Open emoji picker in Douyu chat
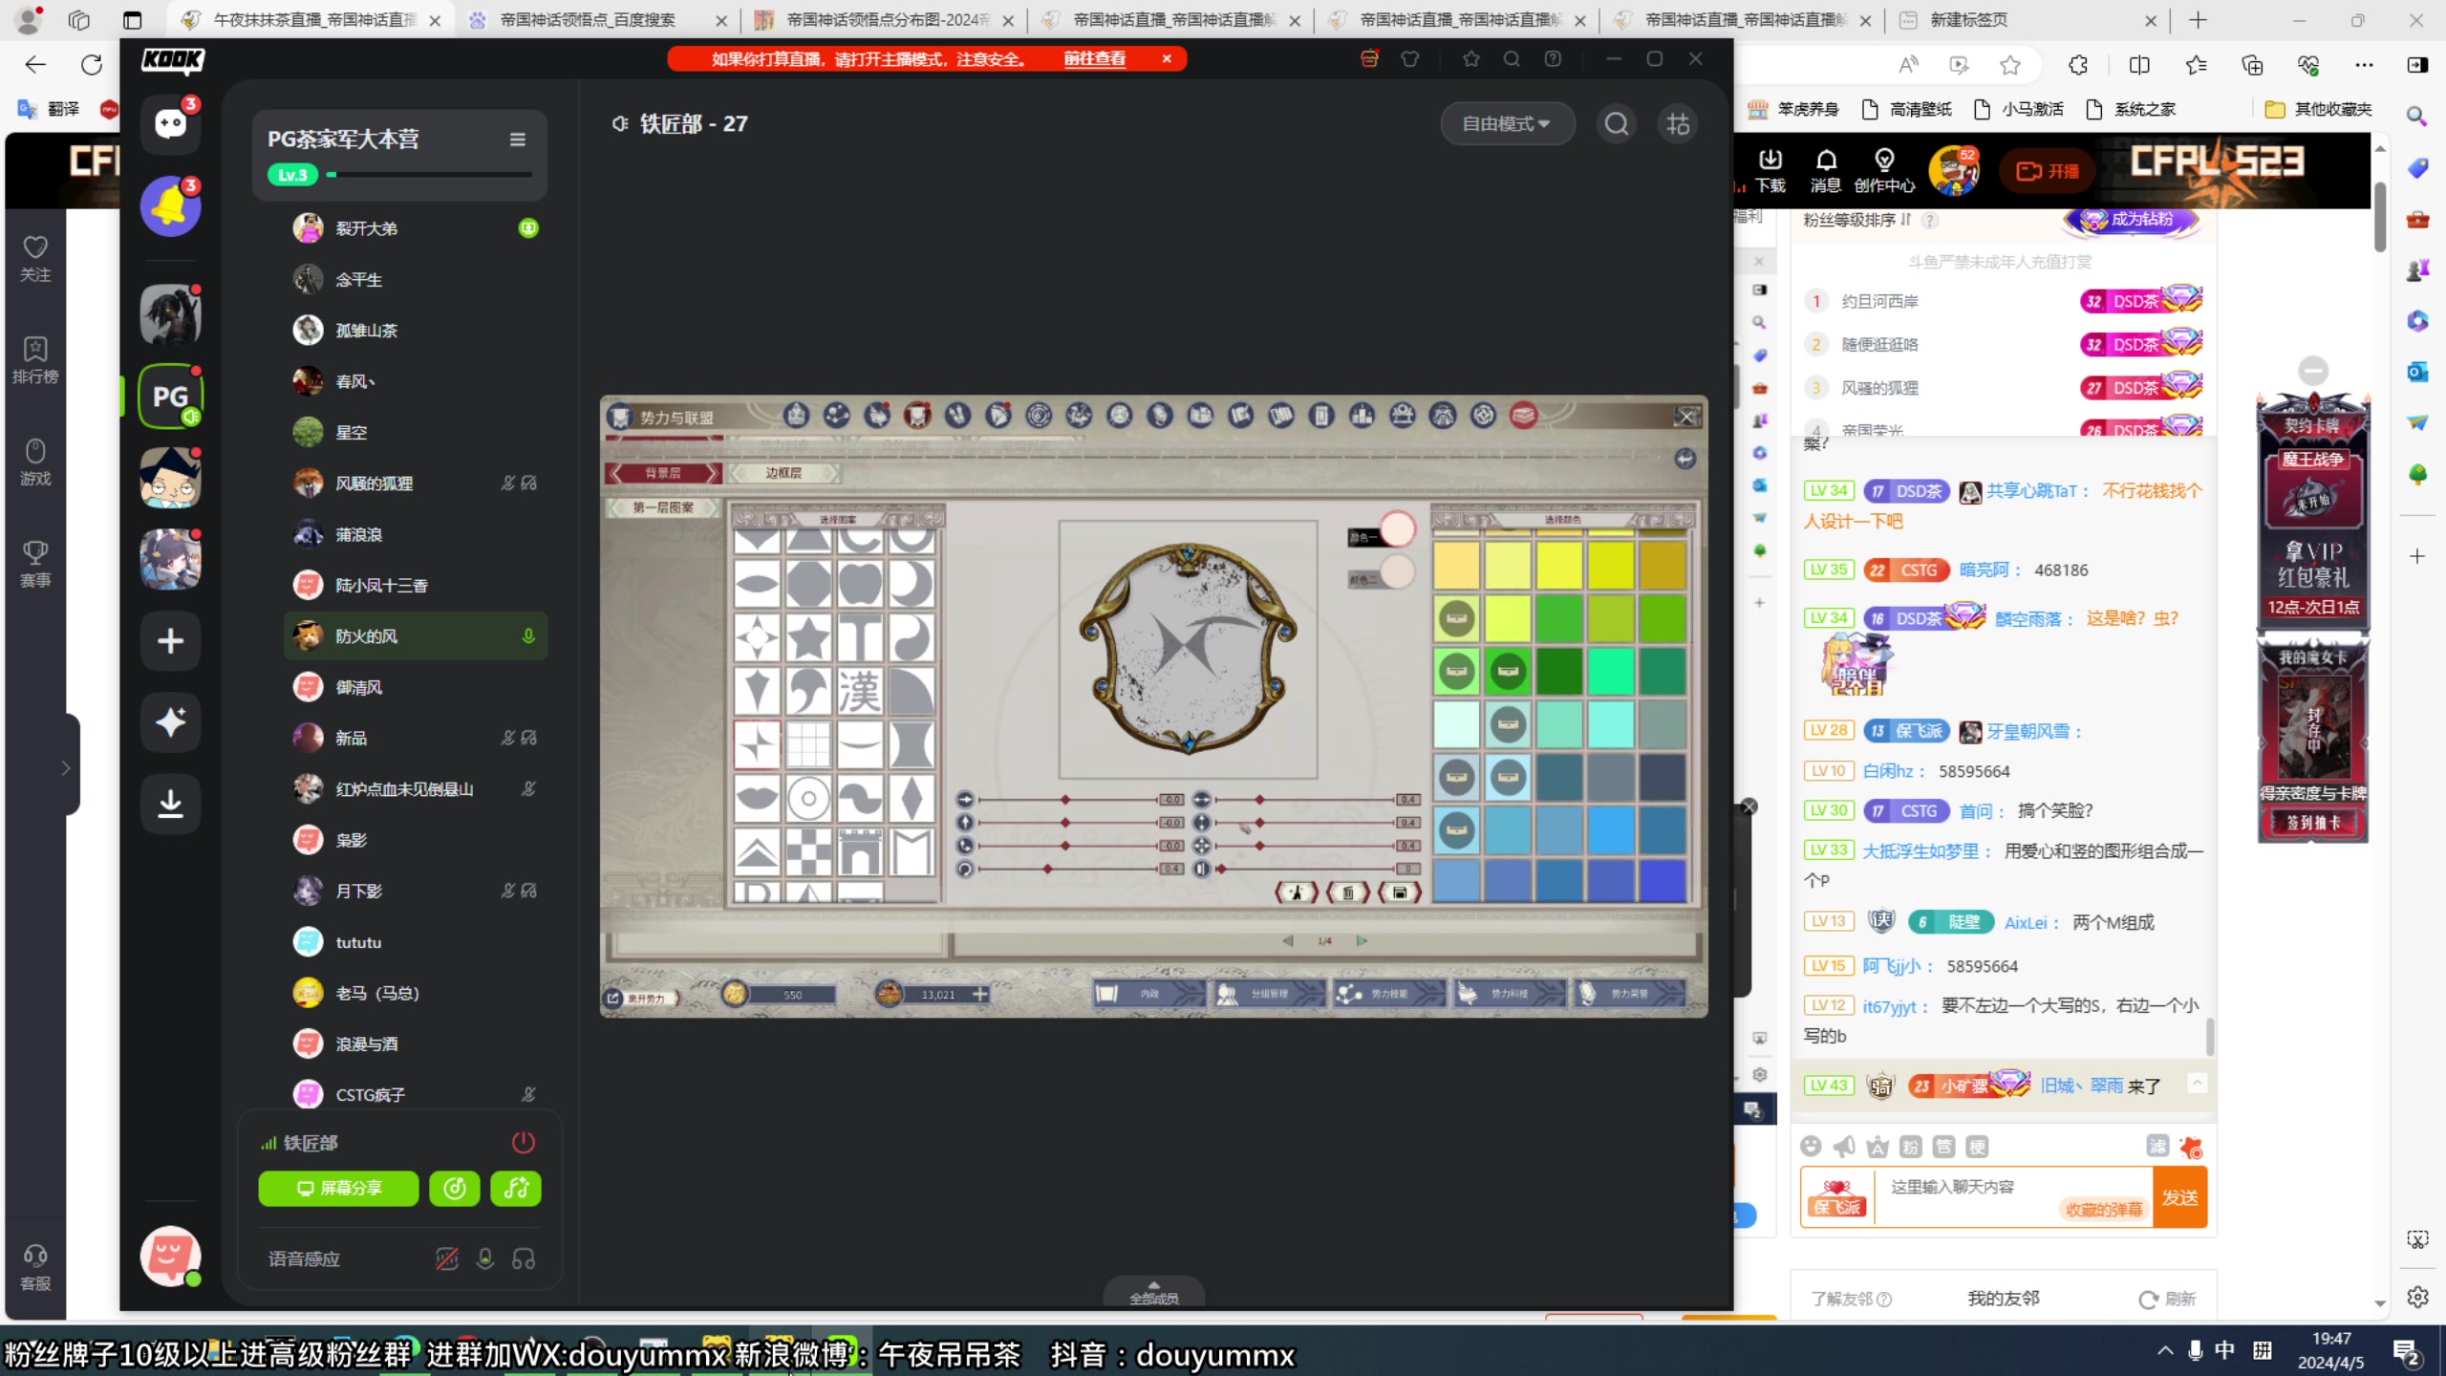This screenshot has width=2446, height=1376. tap(1811, 1147)
